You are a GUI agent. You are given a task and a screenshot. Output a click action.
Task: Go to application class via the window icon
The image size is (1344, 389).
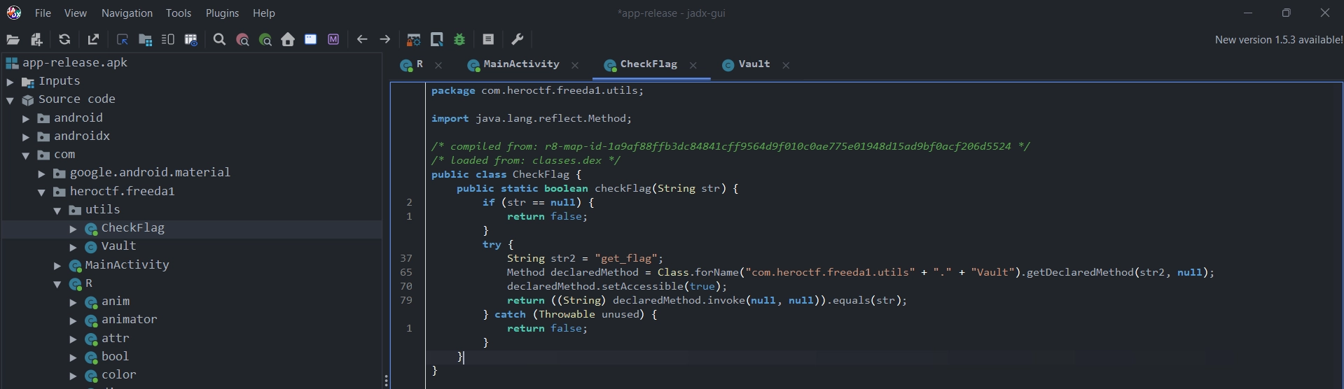[310, 40]
